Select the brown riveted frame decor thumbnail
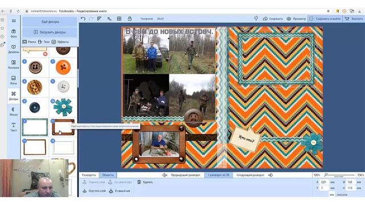This screenshot has height=205, width=365. click(63, 127)
